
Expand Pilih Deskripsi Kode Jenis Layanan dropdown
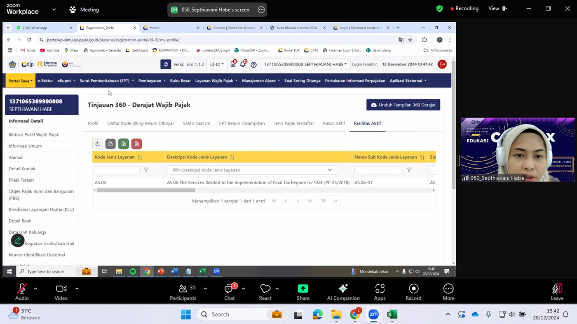coord(252,170)
